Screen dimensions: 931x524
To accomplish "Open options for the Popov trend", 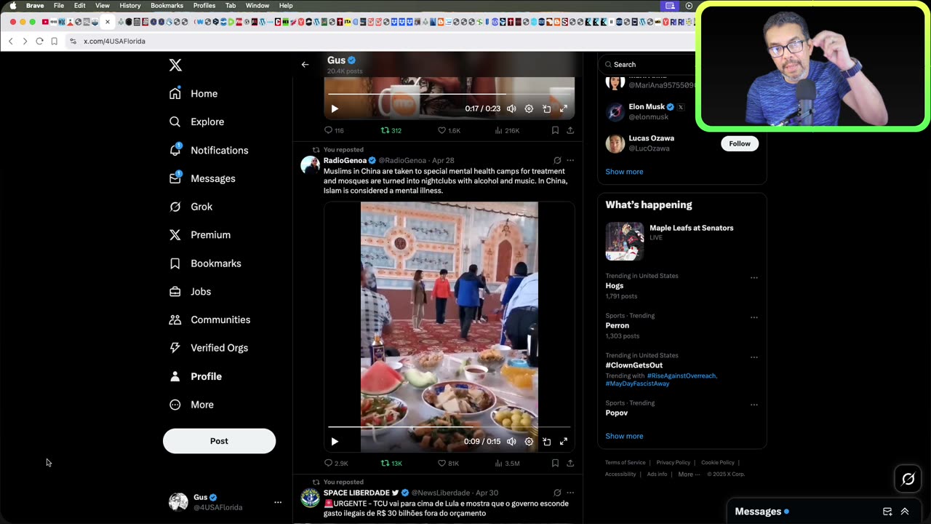I will click(x=754, y=405).
